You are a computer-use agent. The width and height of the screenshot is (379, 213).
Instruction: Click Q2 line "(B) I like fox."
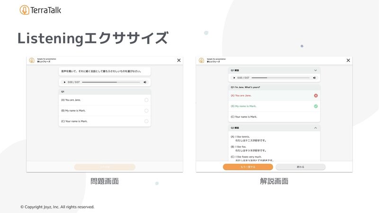pos(238,147)
